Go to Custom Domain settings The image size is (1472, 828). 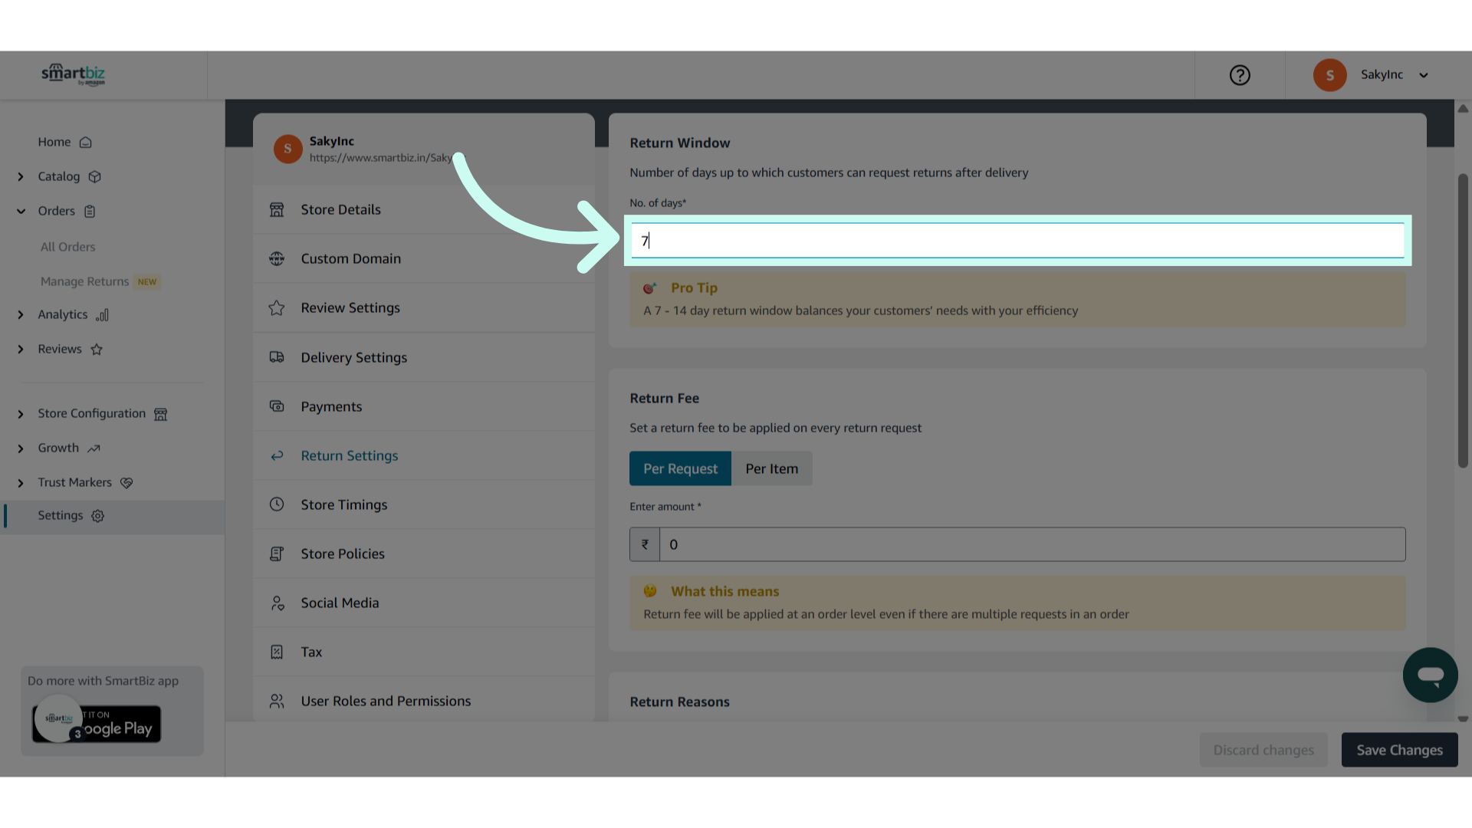click(x=424, y=258)
